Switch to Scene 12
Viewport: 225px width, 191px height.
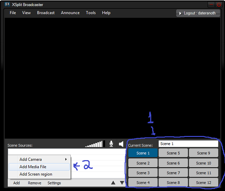pyautogui.click(x=204, y=183)
